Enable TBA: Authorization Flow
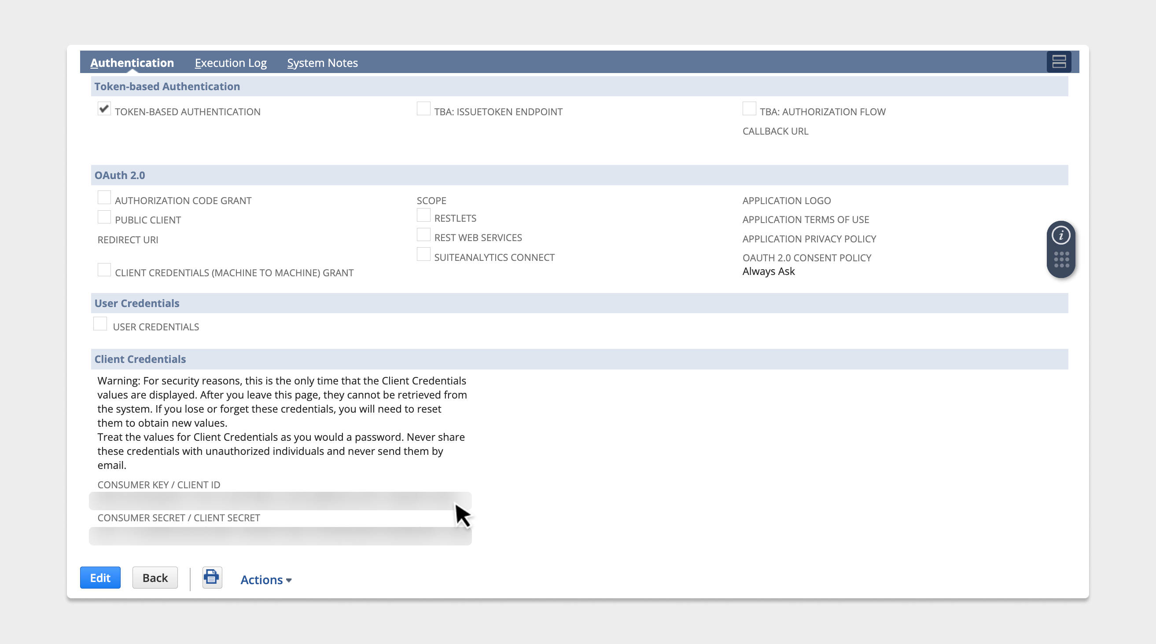Screen dimensions: 1156x644 [749, 108]
